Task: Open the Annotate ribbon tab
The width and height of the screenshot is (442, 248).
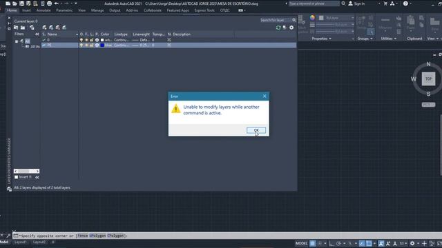Action: tap(44, 10)
